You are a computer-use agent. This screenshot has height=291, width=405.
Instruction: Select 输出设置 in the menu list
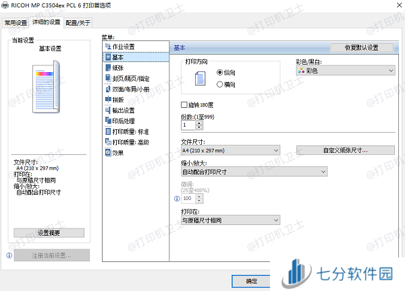[x=136, y=110]
